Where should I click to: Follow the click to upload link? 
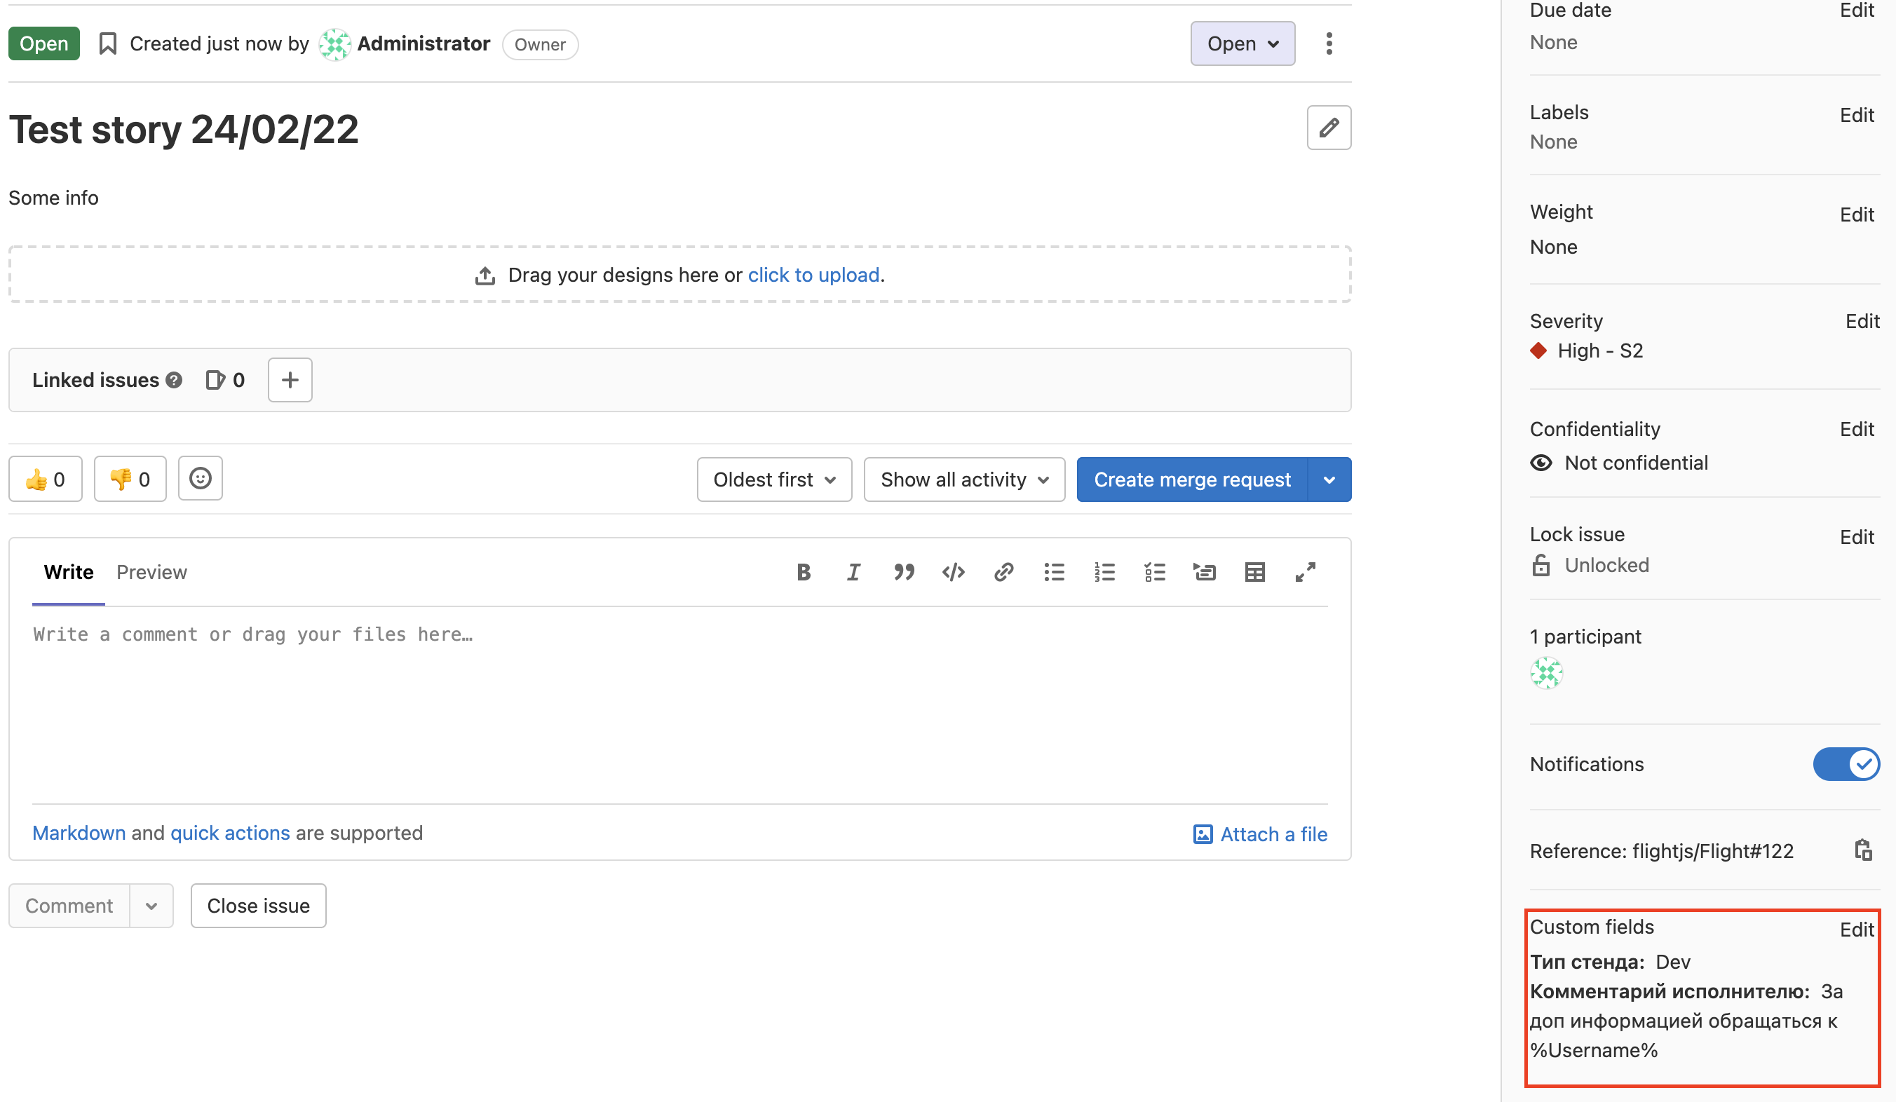click(x=813, y=275)
